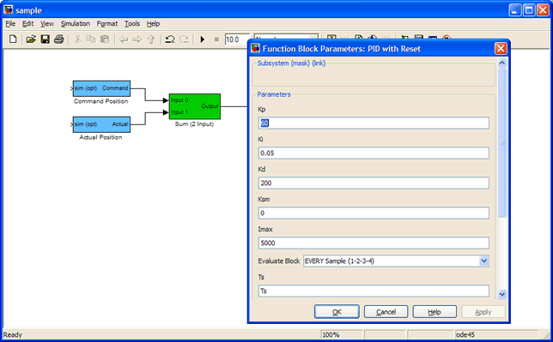Open the Edit menu
This screenshot has width=553, height=342.
coord(27,24)
